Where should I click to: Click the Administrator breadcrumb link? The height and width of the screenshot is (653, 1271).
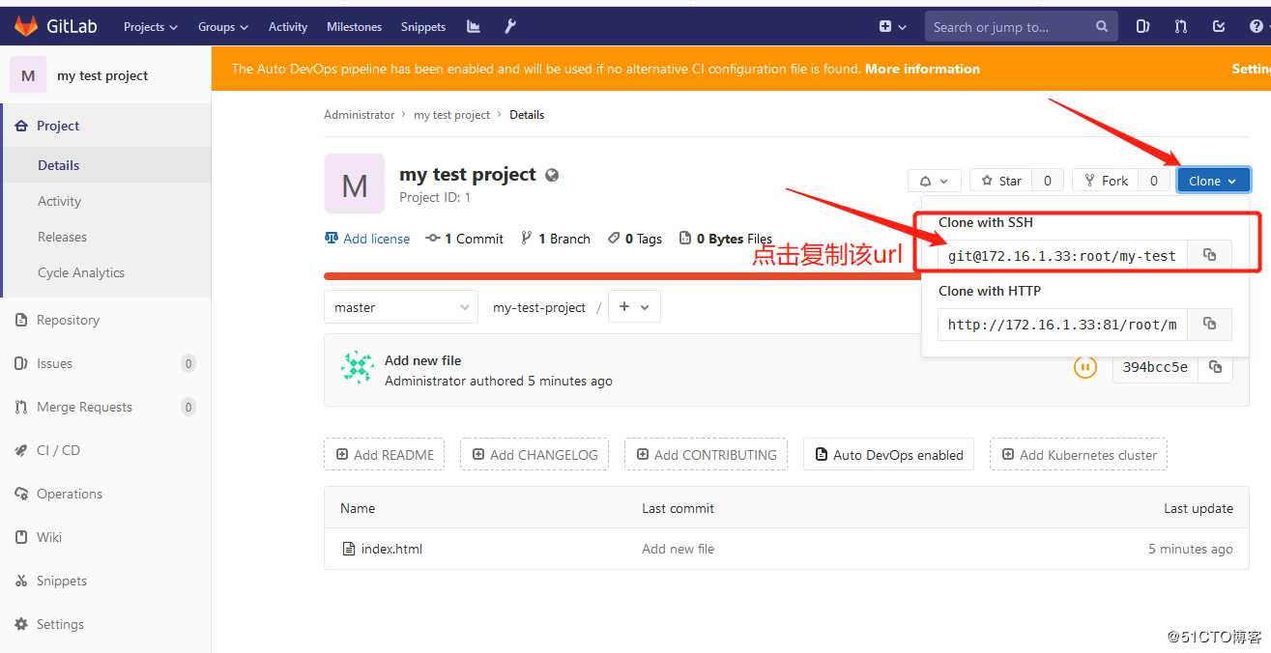point(360,114)
